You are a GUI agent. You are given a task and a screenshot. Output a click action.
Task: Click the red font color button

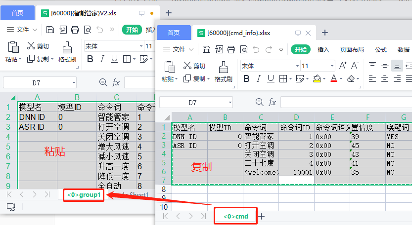click(x=334, y=78)
